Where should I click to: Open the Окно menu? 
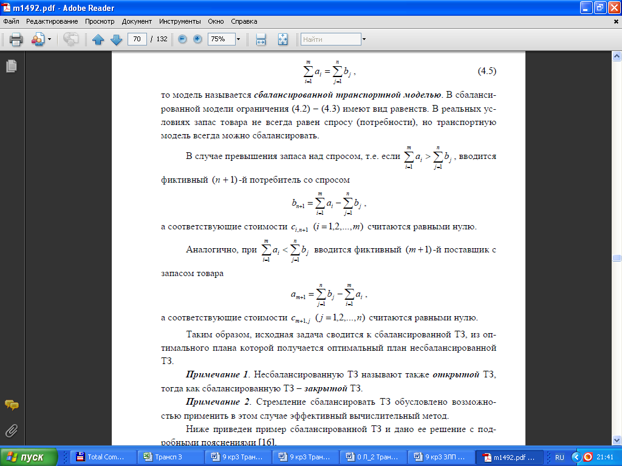pos(216,21)
